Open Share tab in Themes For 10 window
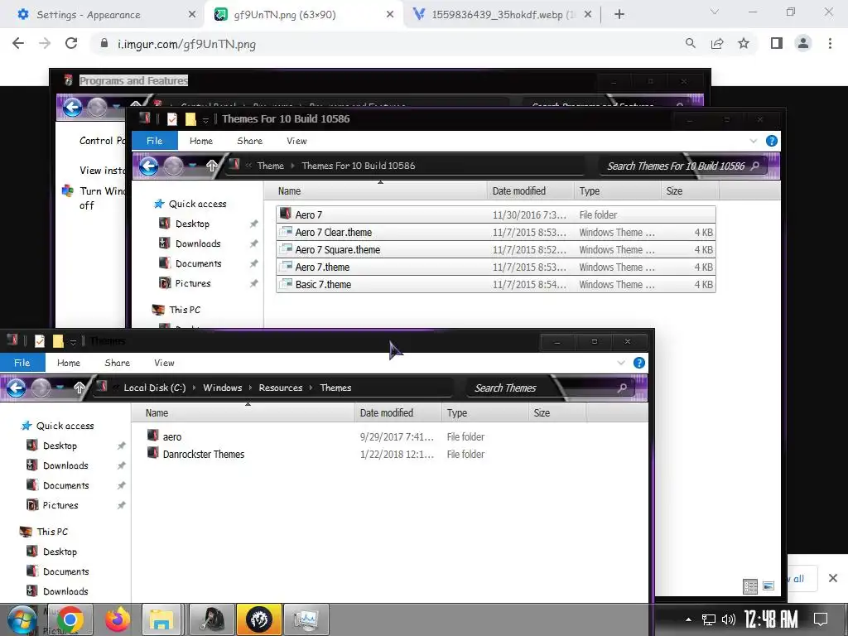The image size is (848, 636). click(x=249, y=141)
